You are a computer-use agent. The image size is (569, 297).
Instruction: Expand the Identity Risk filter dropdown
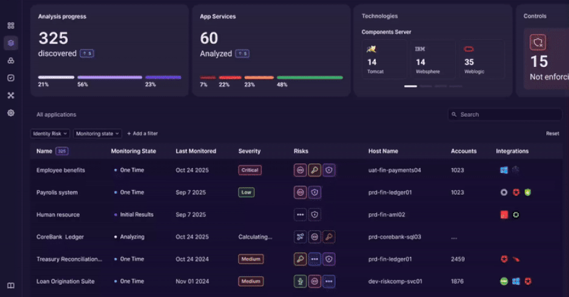point(50,134)
